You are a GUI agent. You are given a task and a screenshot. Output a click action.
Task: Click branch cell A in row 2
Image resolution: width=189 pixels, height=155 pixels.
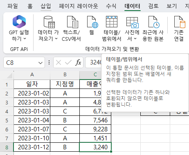pyautogui.click(x=65, y=93)
